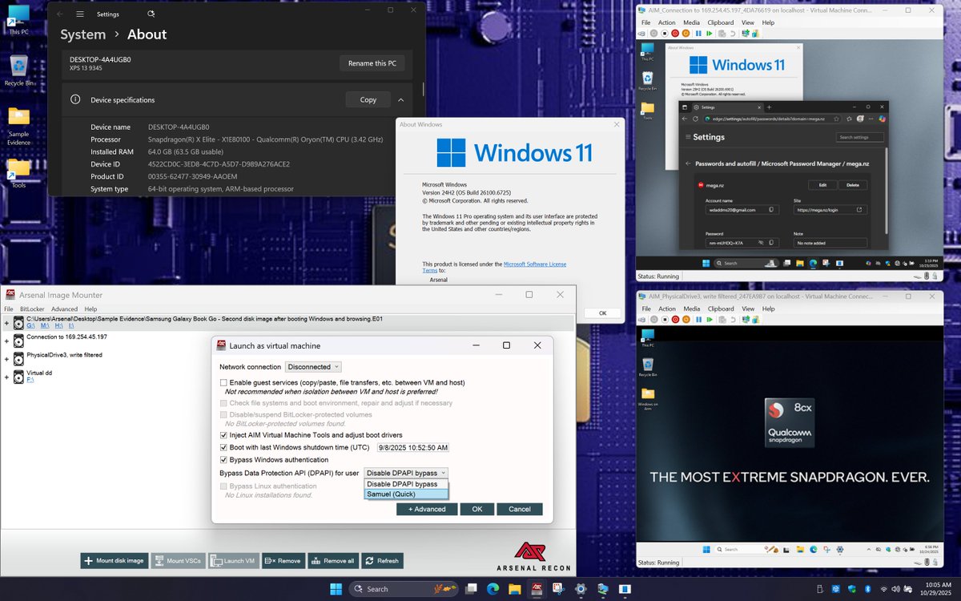
Task: Click the System breadcrumb in Settings
Action: tap(82, 34)
